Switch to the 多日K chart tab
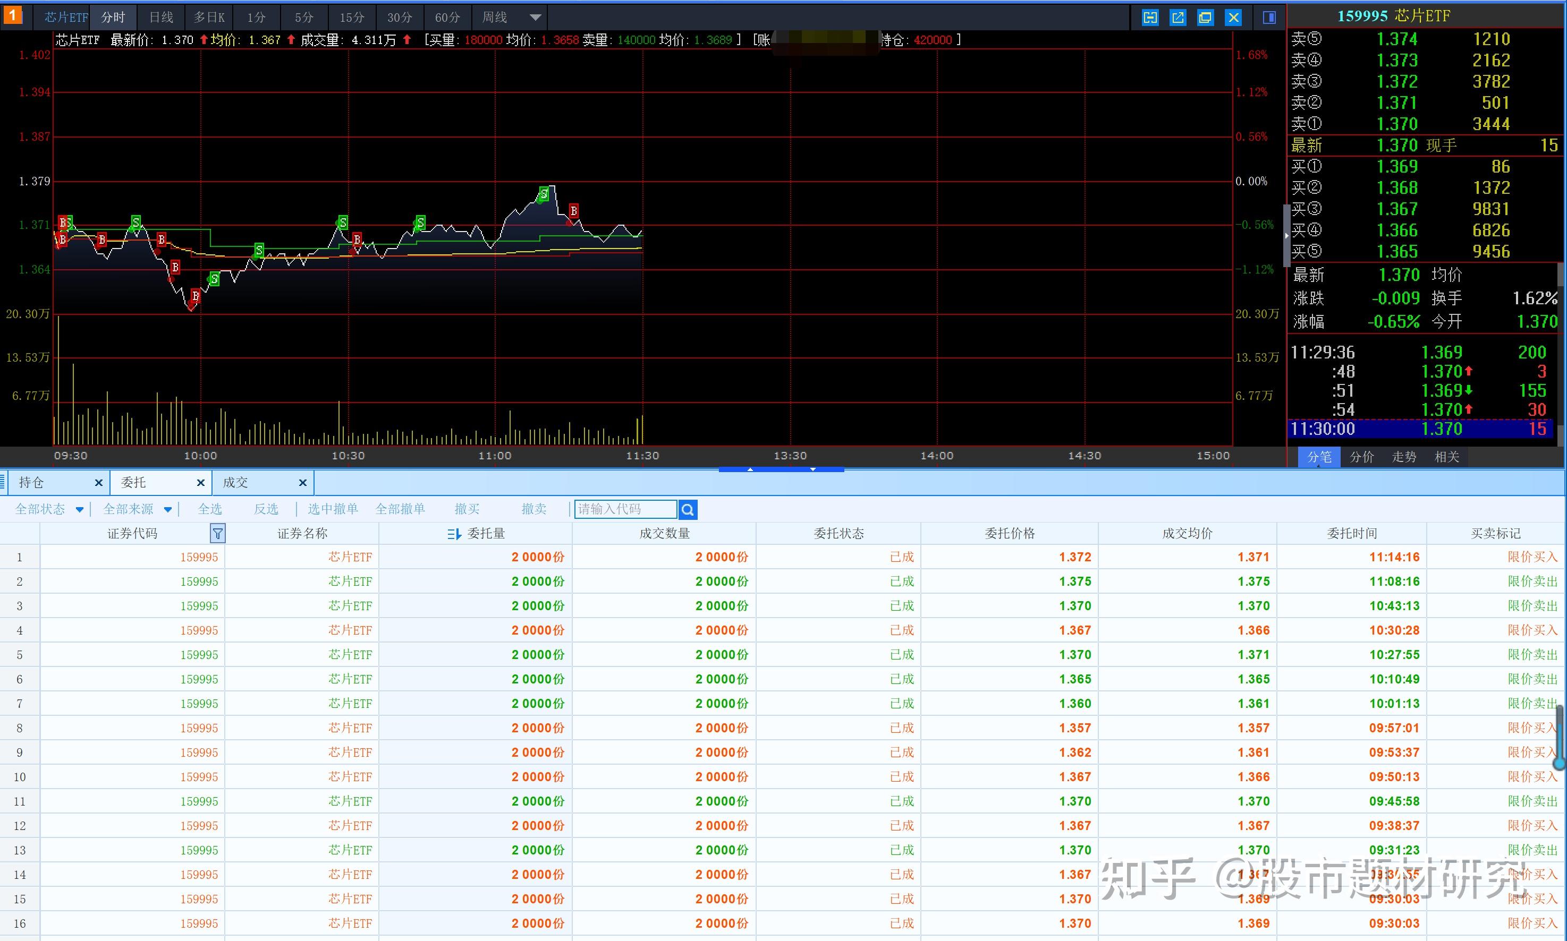1567x941 pixels. (209, 17)
